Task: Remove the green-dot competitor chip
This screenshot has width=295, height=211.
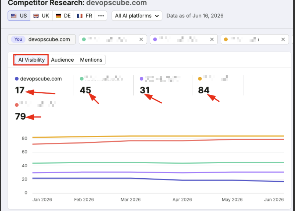Action: click(141, 39)
